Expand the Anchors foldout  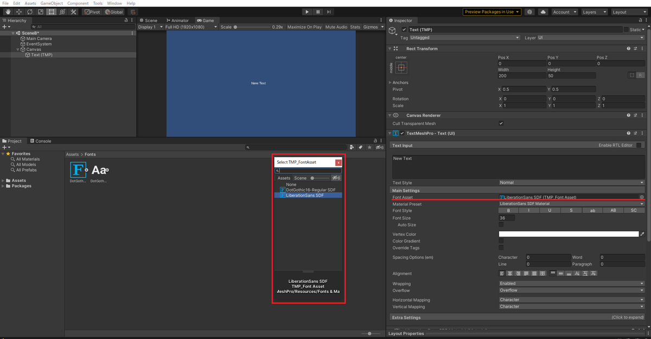pos(390,83)
